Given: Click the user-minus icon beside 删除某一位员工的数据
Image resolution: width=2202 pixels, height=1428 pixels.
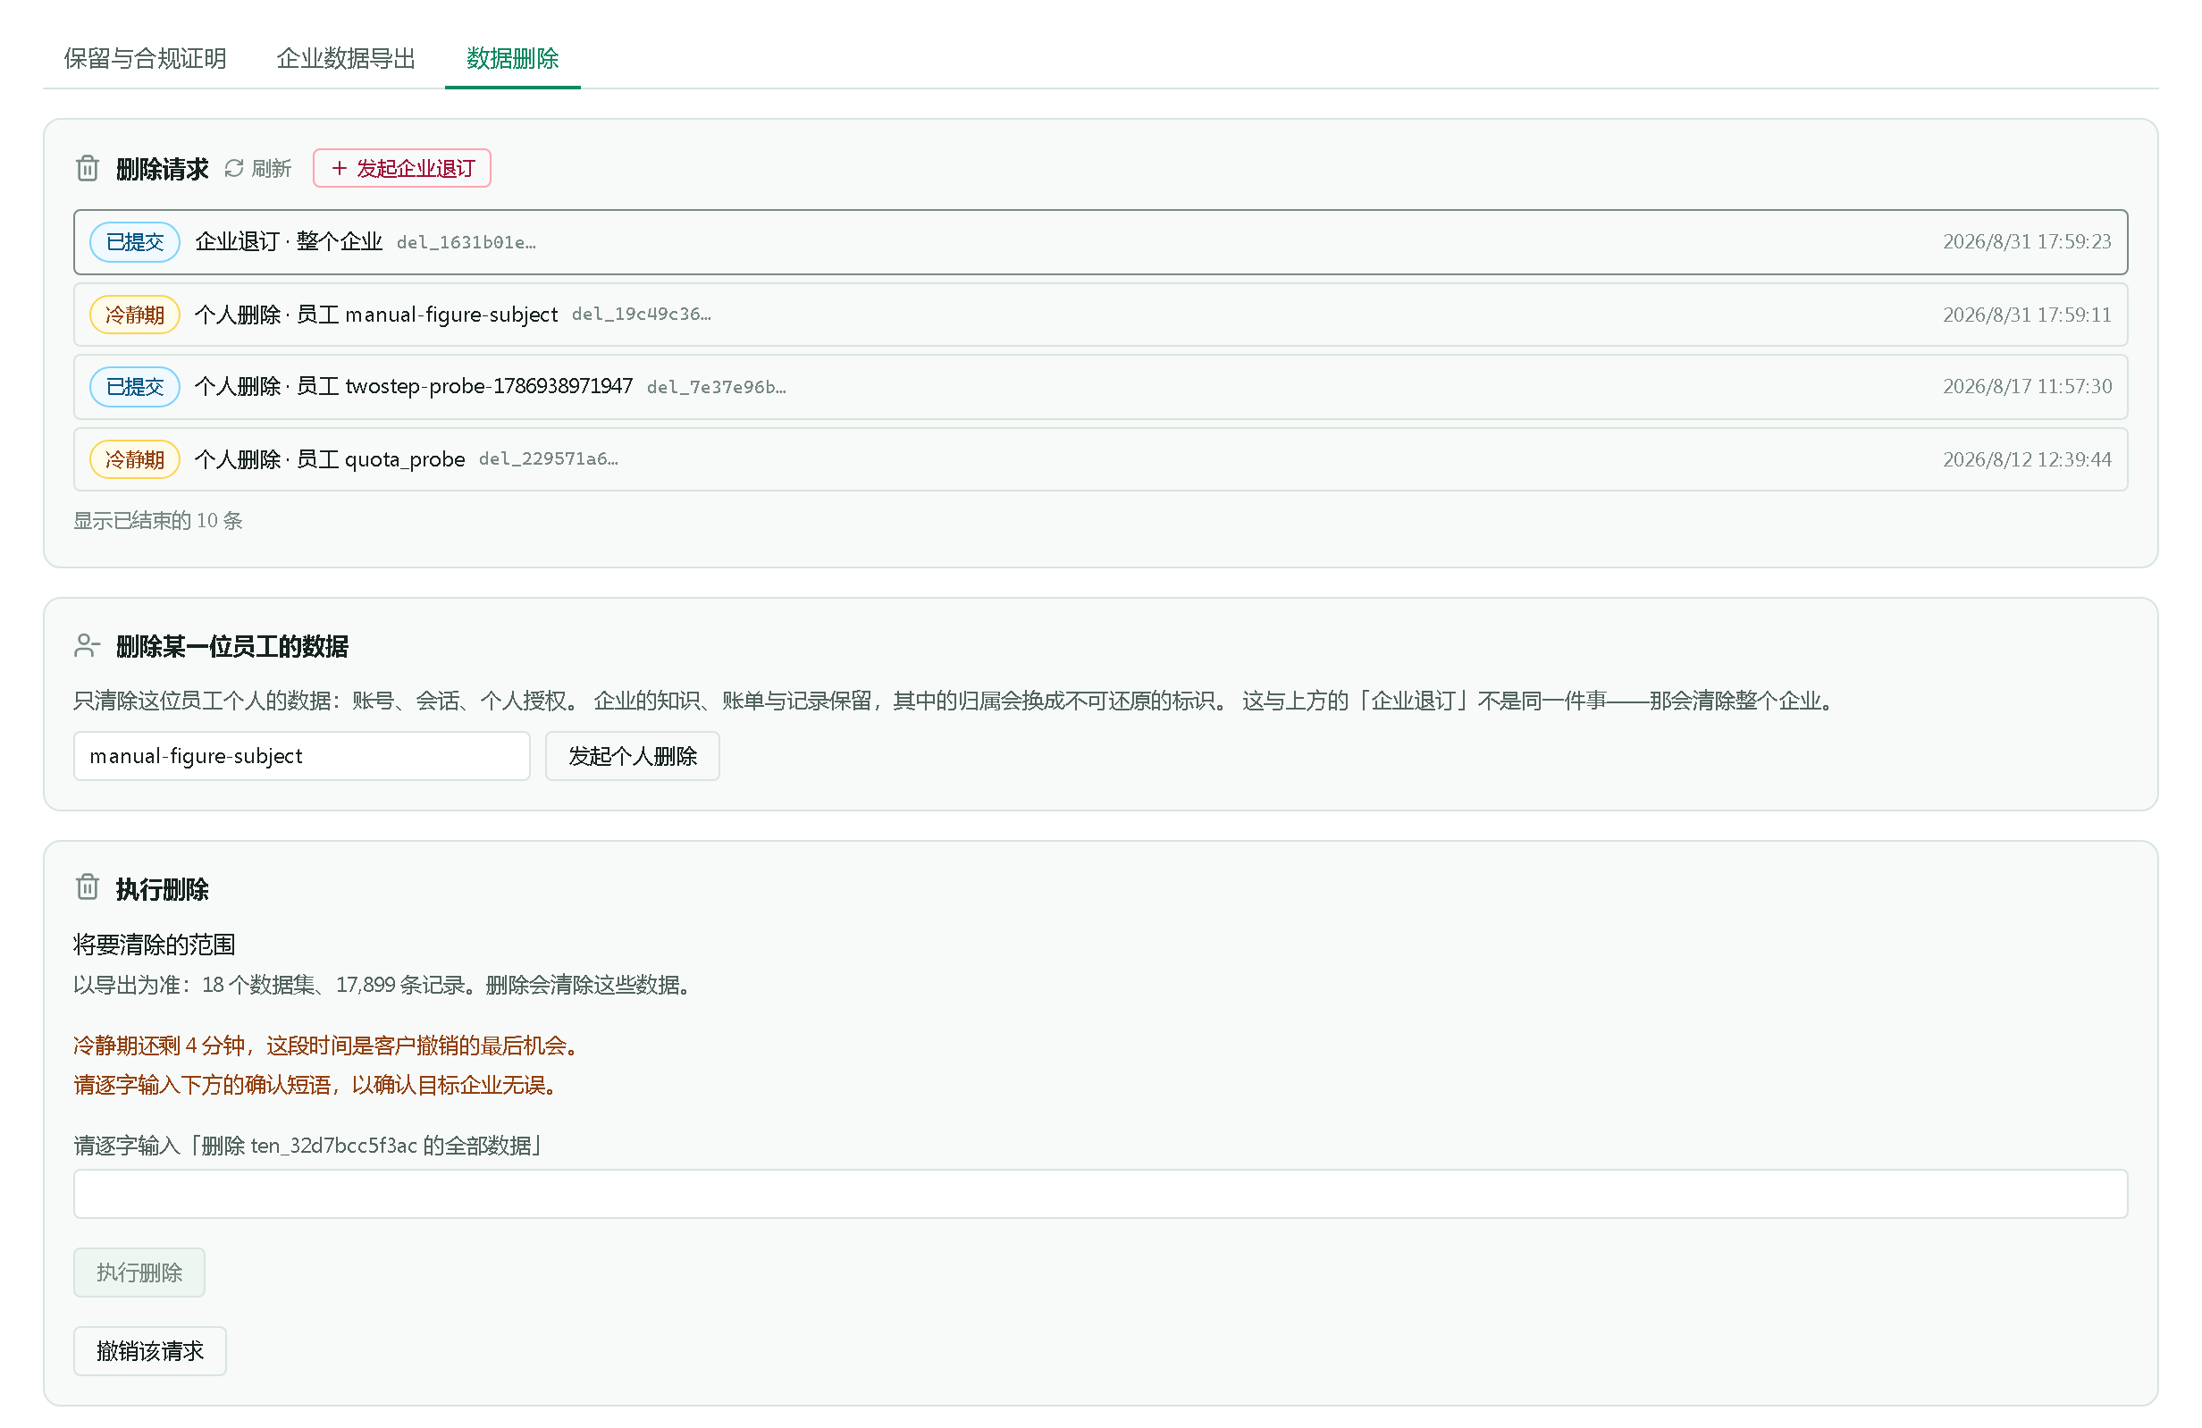Looking at the screenshot, I should pos(87,645).
